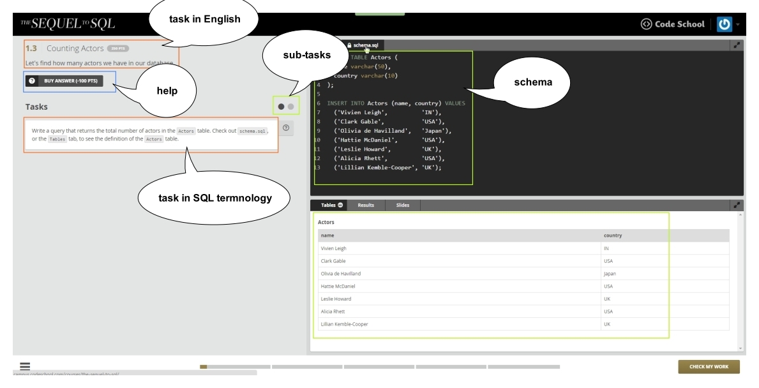Image resolution: width=759 pixels, height=388 pixels.
Task: Click the 250 PTS badge
Action: (117, 48)
